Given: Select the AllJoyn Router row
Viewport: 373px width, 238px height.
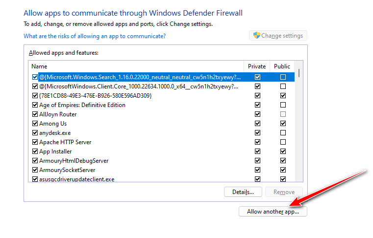Looking at the screenshot, I should pyautogui.click(x=58, y=114).
